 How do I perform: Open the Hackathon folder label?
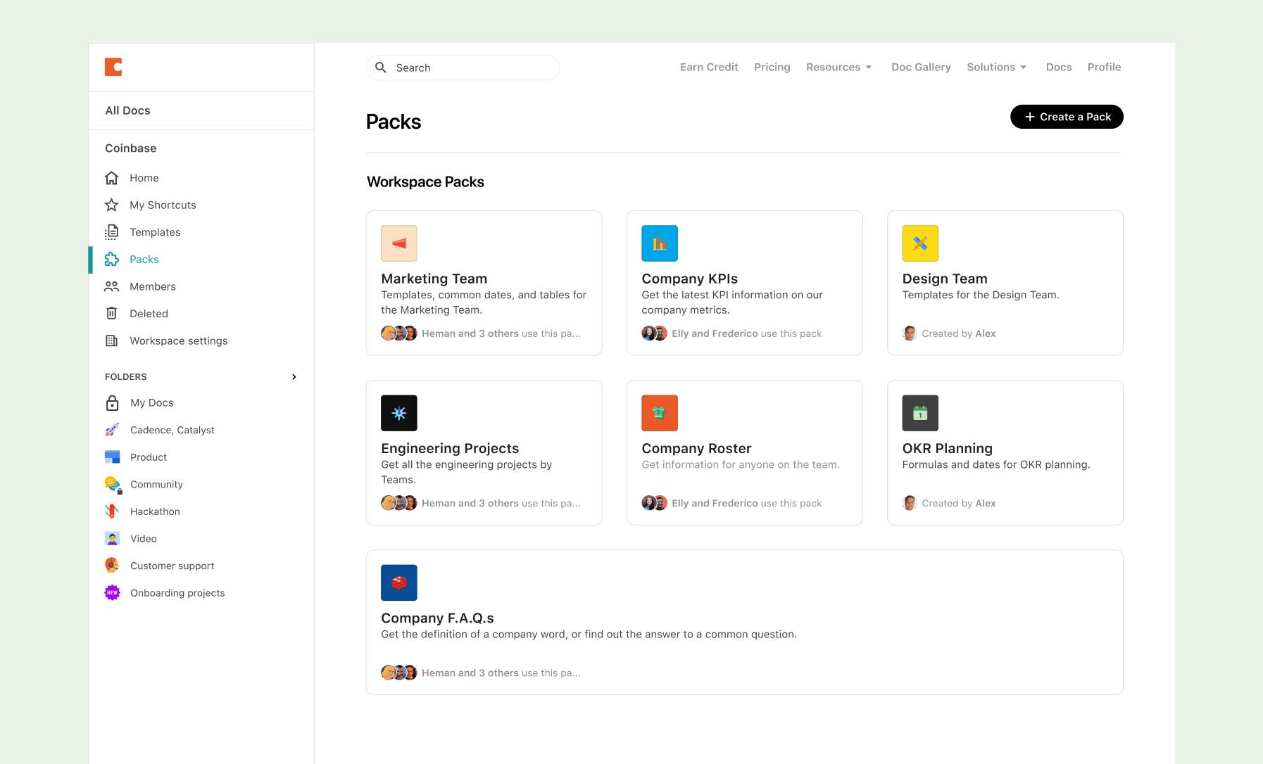pyautogui.click(x=155, y=511)
